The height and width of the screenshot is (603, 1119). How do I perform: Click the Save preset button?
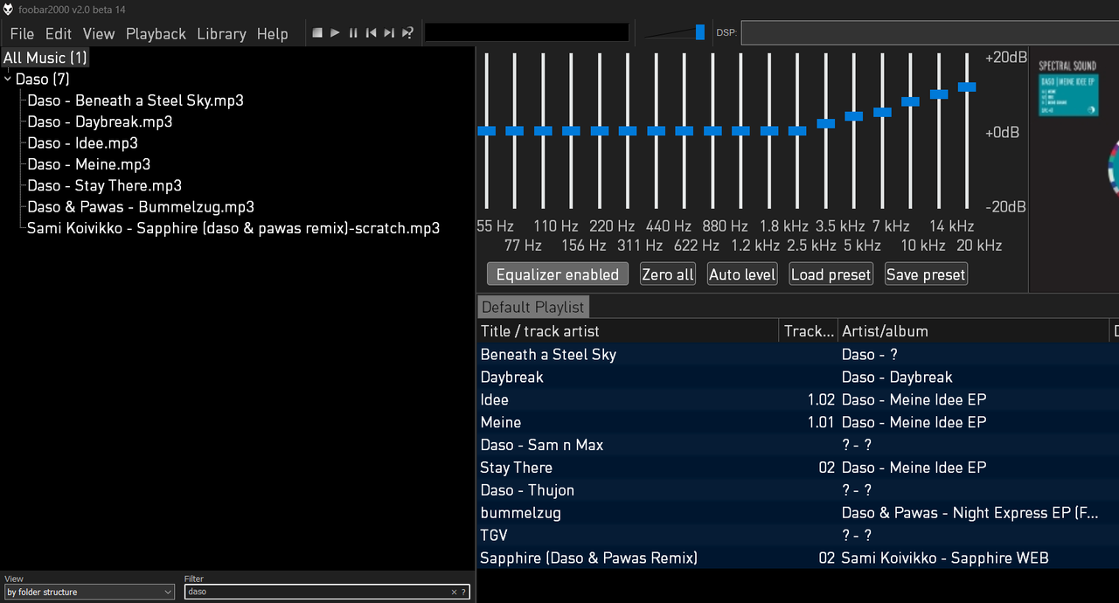click(926, 274)
